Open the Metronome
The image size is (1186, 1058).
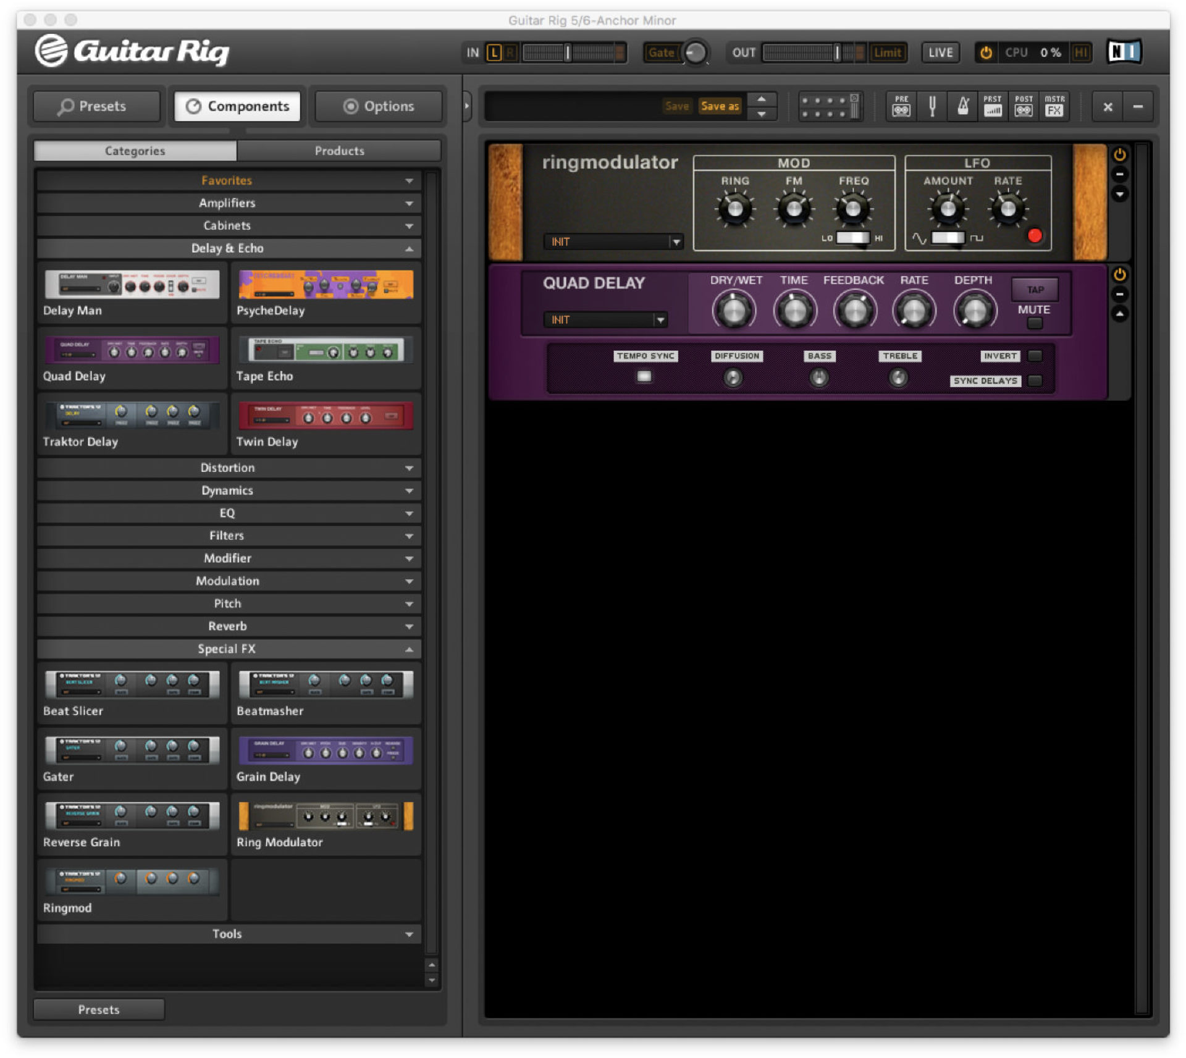(962, 106)
